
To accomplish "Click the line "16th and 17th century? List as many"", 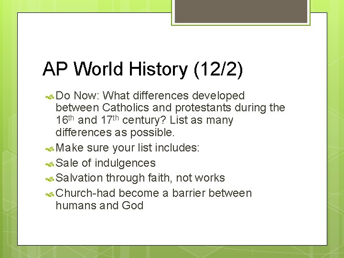I will pos(144,120).
